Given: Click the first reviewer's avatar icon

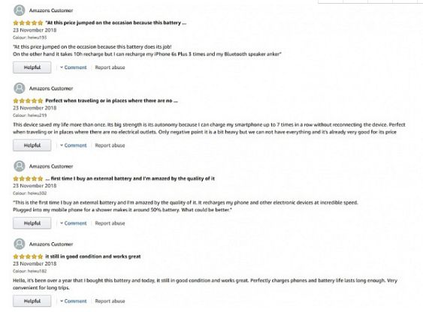Looking at the screenshot, I should tap(20, 10).
